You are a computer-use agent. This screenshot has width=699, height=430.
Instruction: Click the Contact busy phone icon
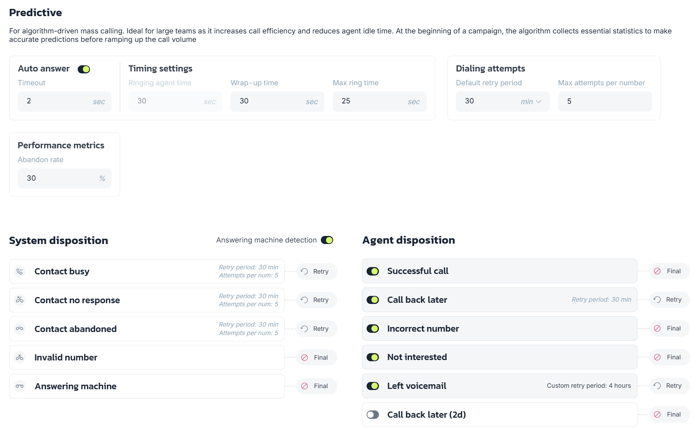[20, 271]
